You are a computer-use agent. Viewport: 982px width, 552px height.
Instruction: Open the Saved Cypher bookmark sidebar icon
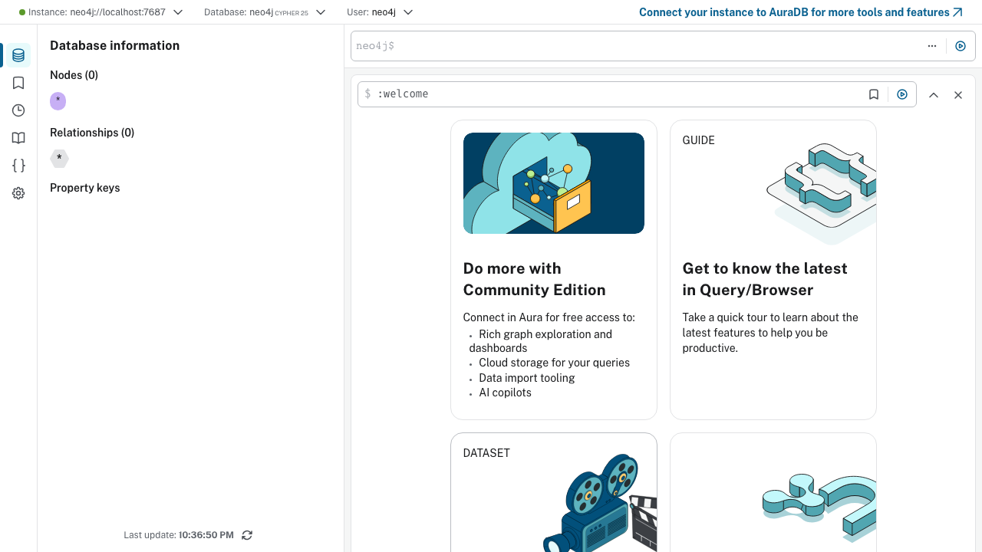(x=18, y=83)
